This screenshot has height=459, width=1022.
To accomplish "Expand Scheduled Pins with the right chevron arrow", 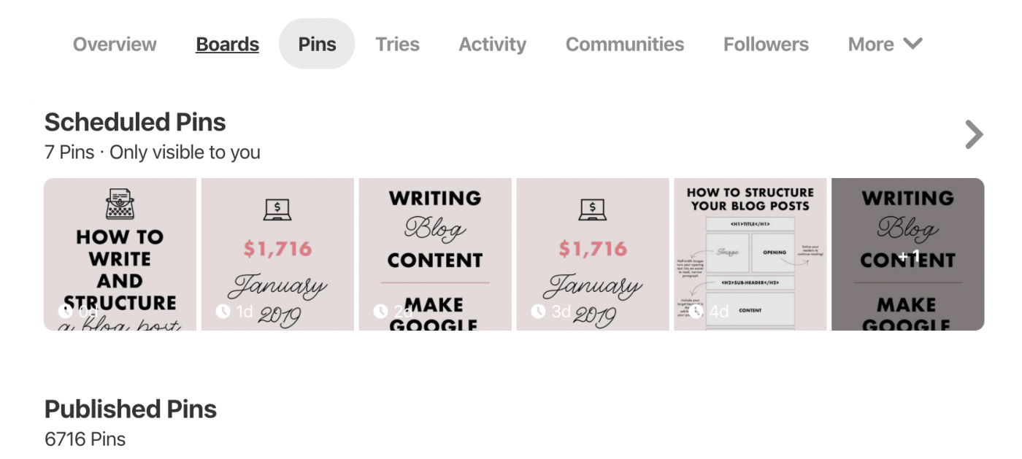I will coord(974,134).
